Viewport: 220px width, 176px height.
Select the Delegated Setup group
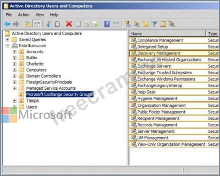tap(153, 47)
